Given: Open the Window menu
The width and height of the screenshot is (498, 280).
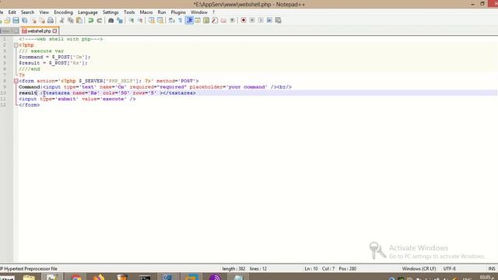Looking at the screenshot, I should [x=199, y=12].
